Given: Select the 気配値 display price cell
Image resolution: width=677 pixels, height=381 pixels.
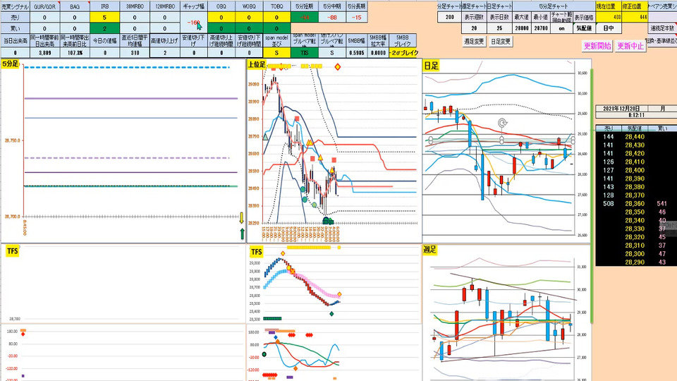Looking at the screenshot, I should (584, 28).
